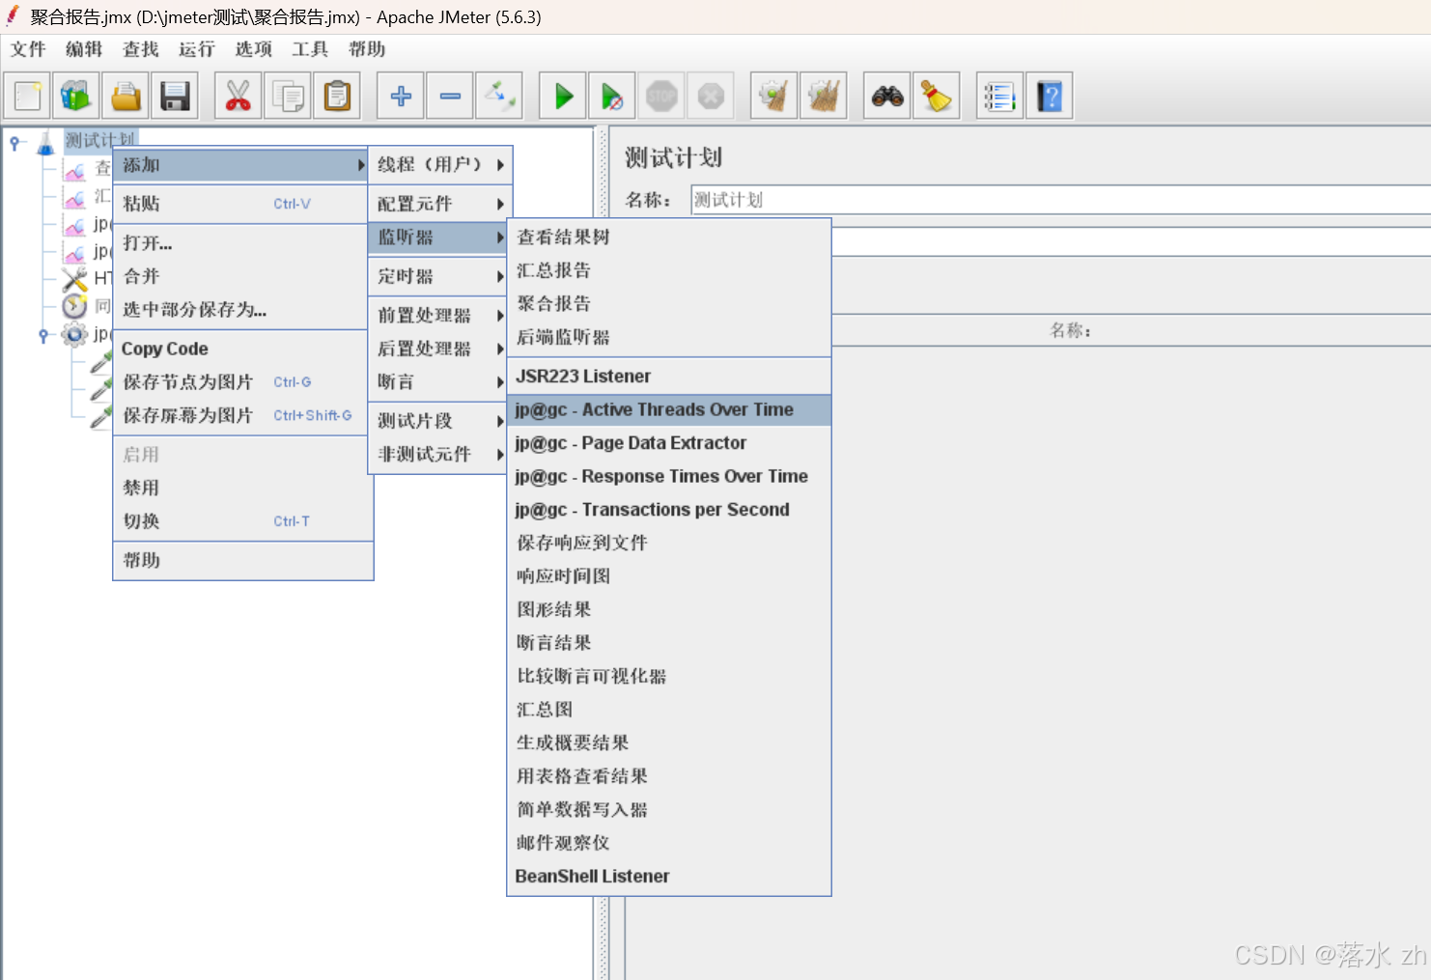
Task: Click the Open file folder icon
Action: 126,96
